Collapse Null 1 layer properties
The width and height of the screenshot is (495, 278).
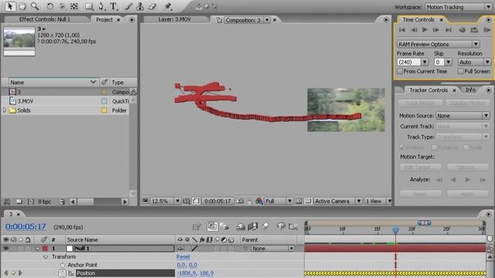coord(38,249)
